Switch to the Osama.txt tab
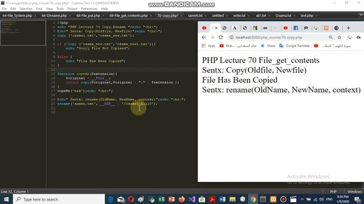364x204 pixels. click(x=283, y=16)
